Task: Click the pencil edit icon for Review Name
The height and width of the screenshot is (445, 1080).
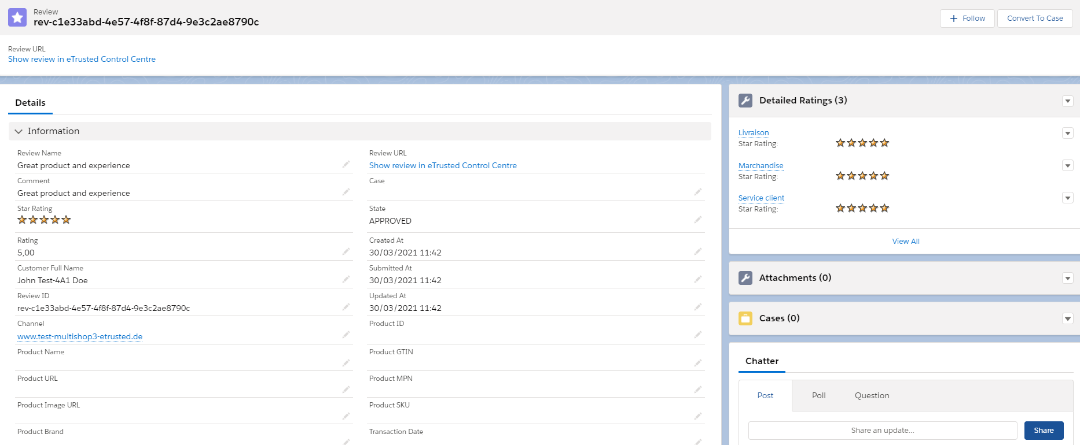Action: tap(346, 165)
